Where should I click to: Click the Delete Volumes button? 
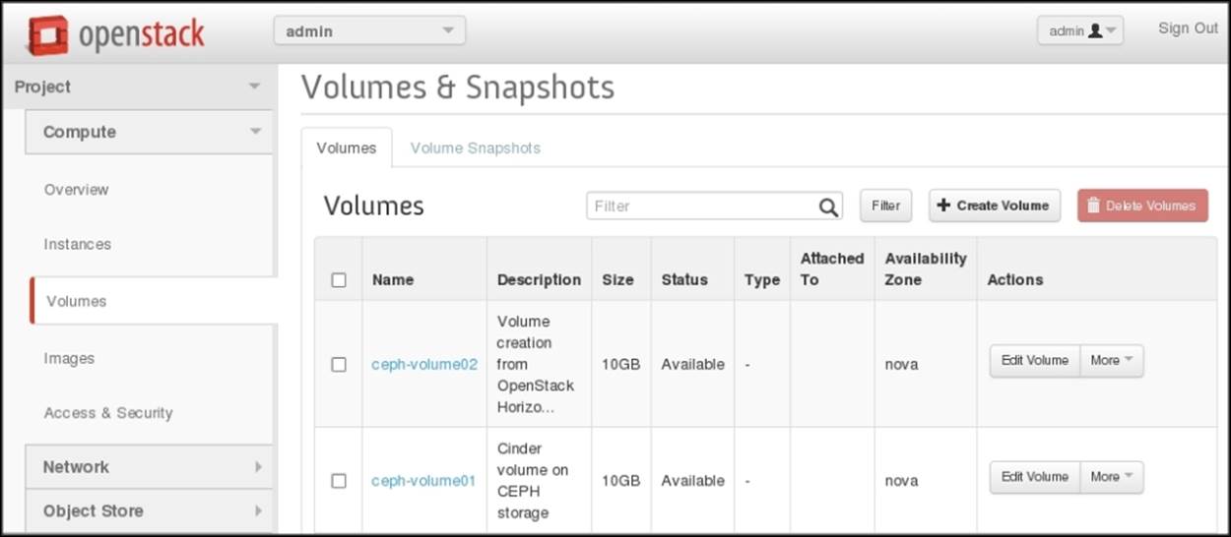(1142, 206)
